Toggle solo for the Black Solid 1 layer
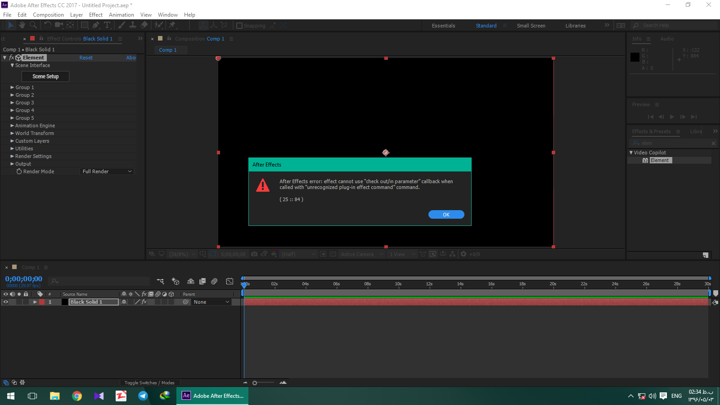The image size is (720, 405). [19, 302]
